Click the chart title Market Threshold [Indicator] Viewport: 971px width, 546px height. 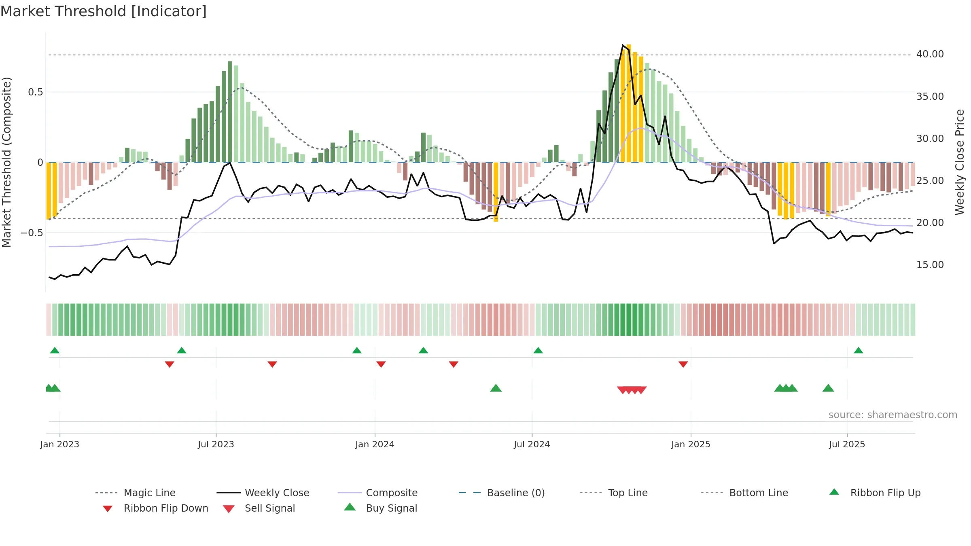(104, 11)
